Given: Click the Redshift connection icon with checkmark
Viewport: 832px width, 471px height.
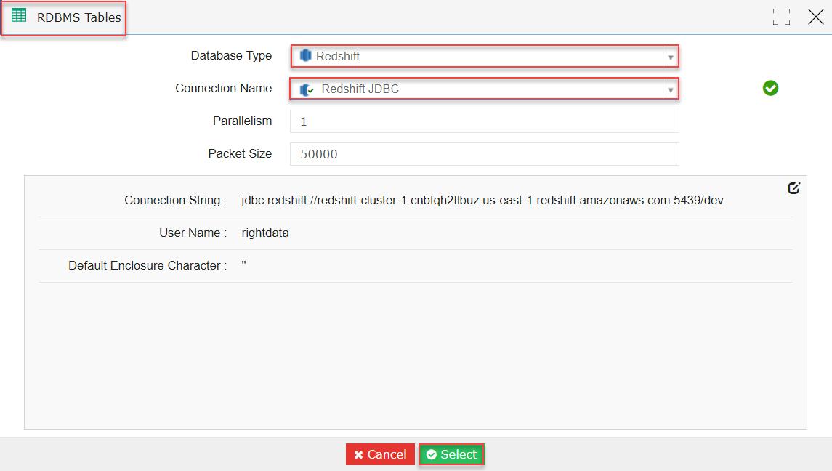Looking at the screenshot, I should pos(305,88).
